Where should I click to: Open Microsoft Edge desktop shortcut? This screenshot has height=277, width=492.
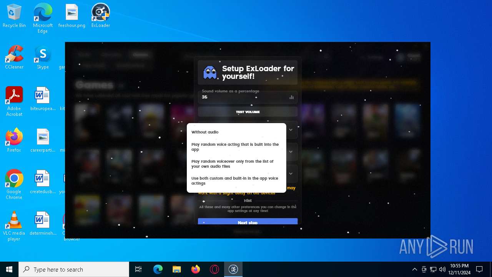click(x=43, y=18)
